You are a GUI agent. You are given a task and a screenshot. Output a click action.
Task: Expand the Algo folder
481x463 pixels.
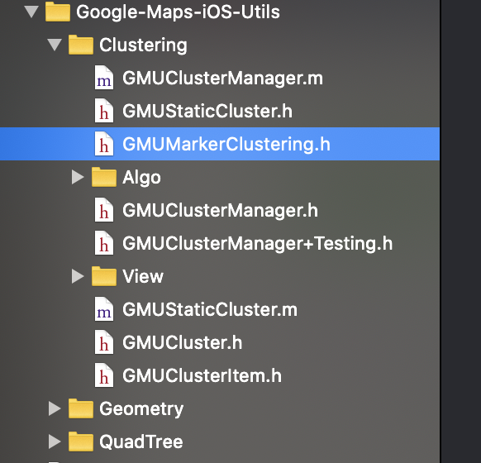click(x=78, y=177)
